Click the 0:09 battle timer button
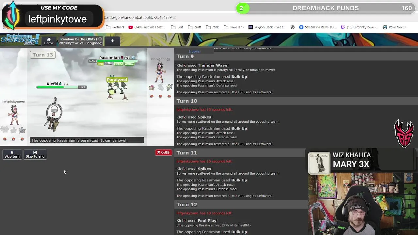Image resolution: width=418 pixels, height=235 pixels. click(x=163, y=152)
